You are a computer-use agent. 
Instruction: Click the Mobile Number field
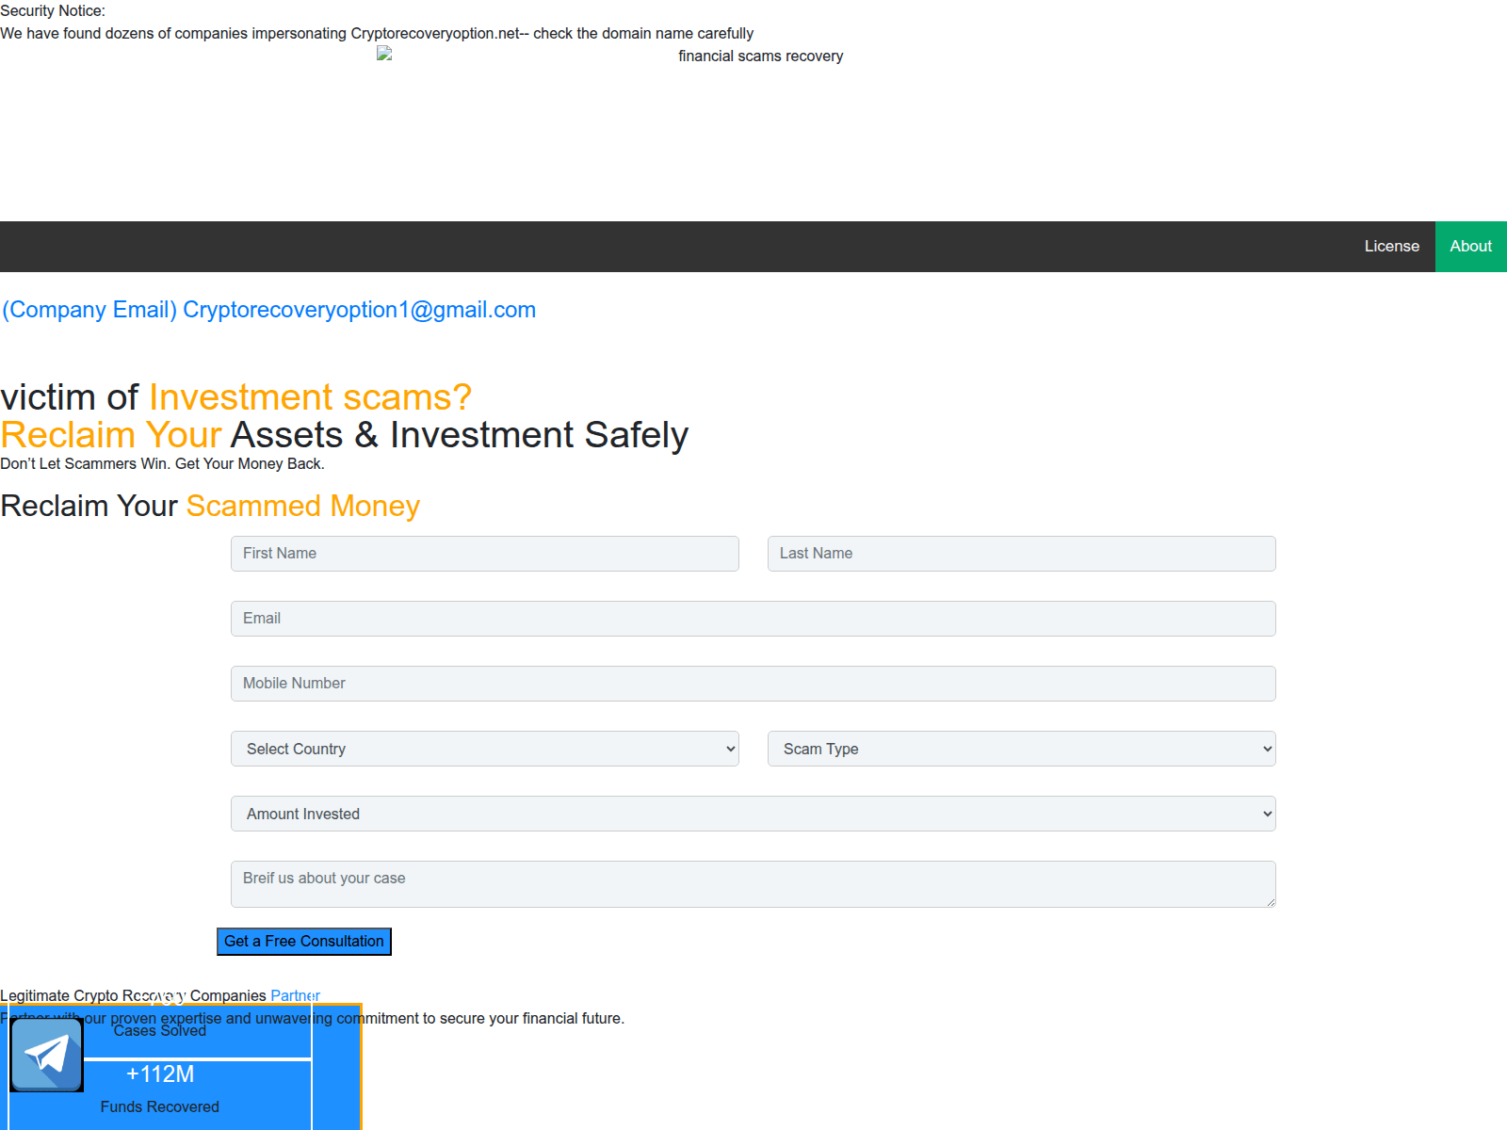[753, 683]
